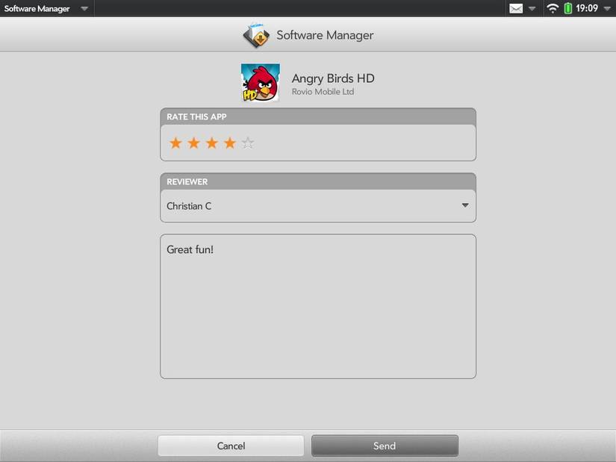Expand the notification arrow beside the envelope
Image resolution: width=616 pixels, height=462 pixels.
point(532,9)
